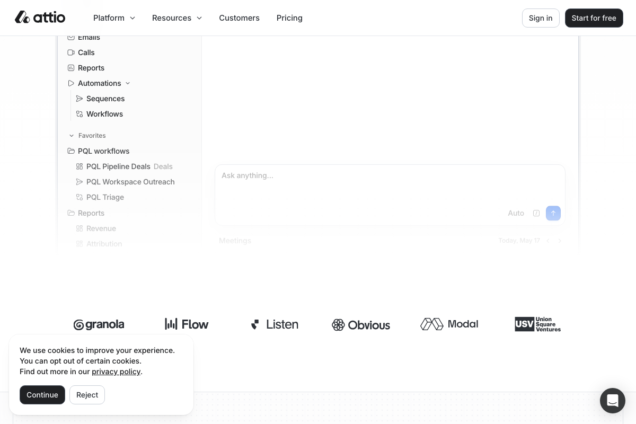The height and width of the screenshot is (424, 636).
Task: Click in the Ask anything field
Action: (390, 195)
